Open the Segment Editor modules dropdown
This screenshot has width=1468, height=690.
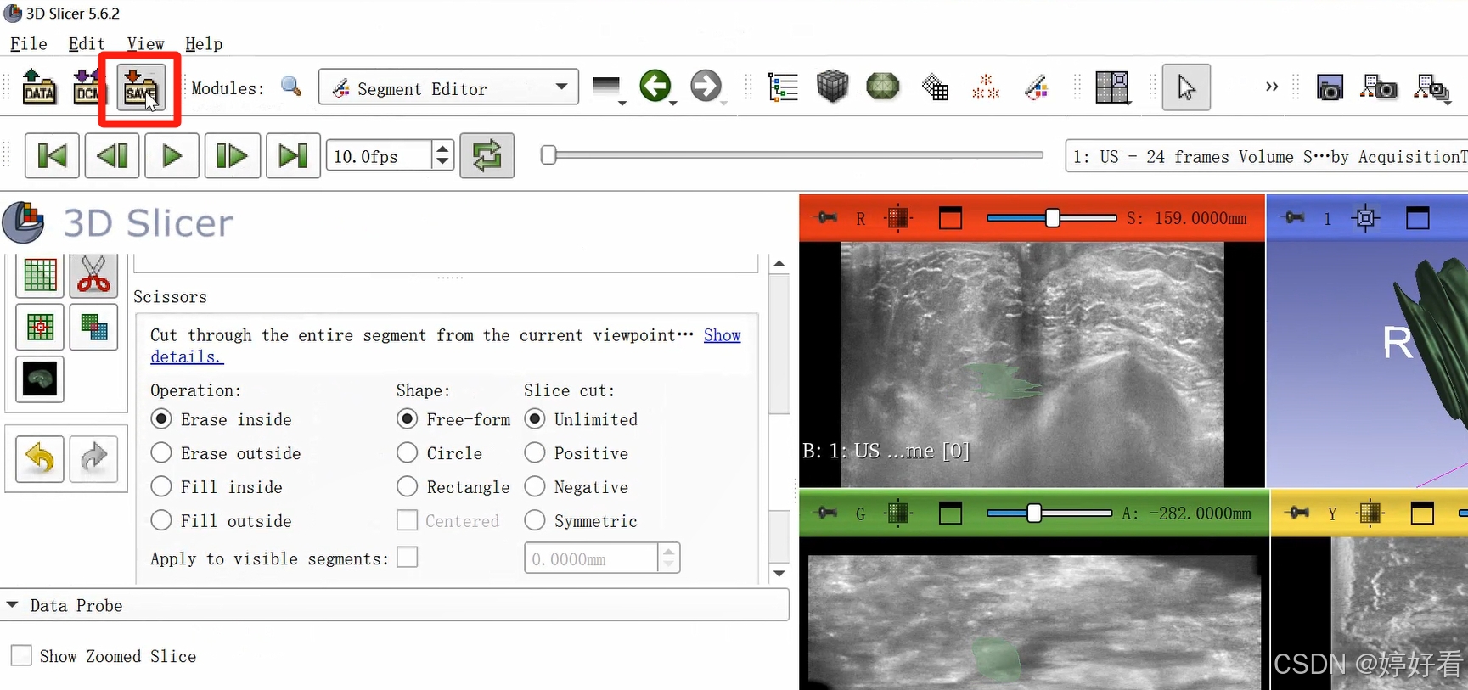pos(448,87)
